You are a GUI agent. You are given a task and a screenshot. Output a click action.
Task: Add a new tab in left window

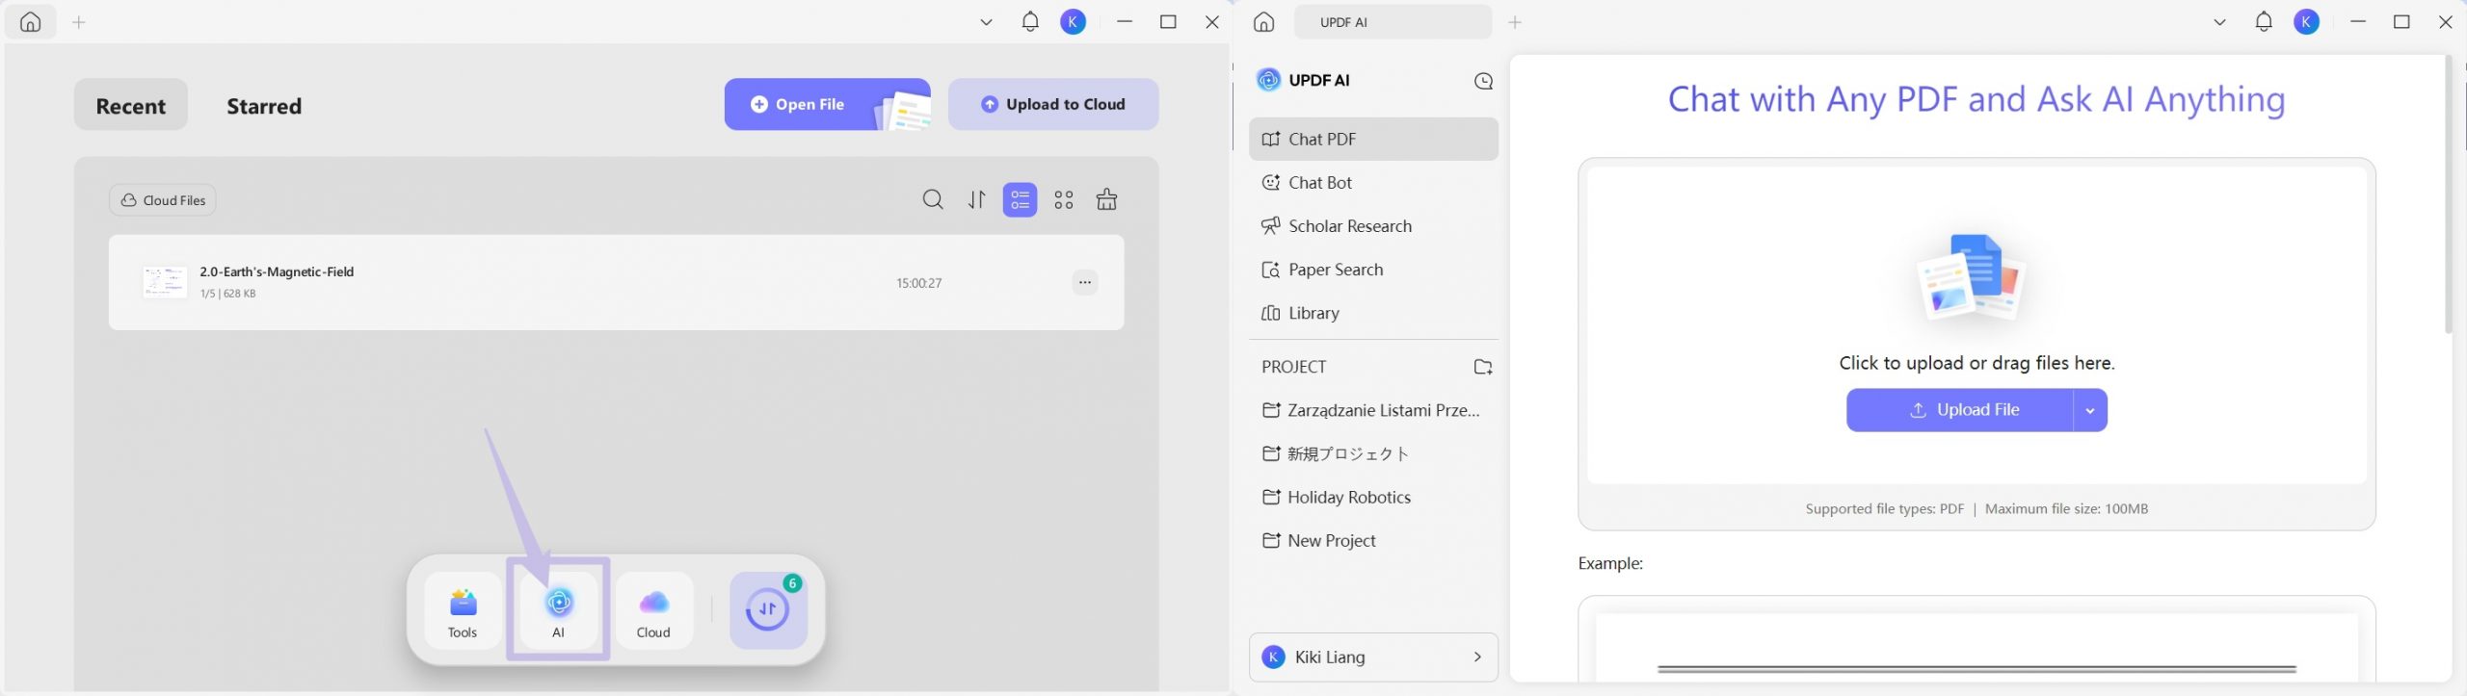[79, 22]
